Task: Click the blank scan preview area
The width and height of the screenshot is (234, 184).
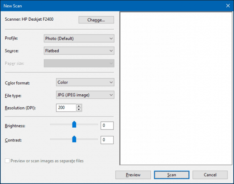Action: tap(176, 89)
